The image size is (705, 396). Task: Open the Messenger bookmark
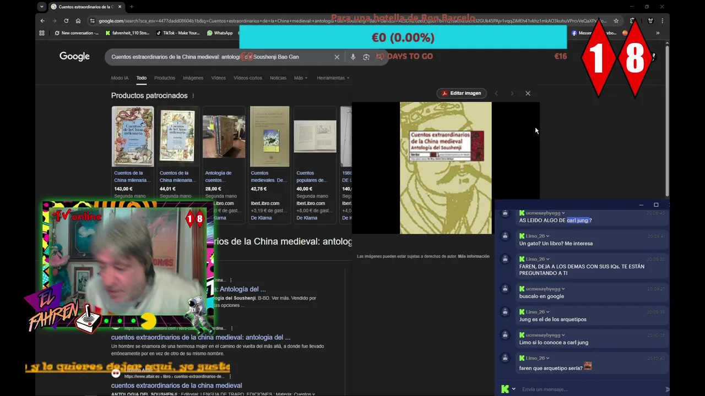[594, 33]
